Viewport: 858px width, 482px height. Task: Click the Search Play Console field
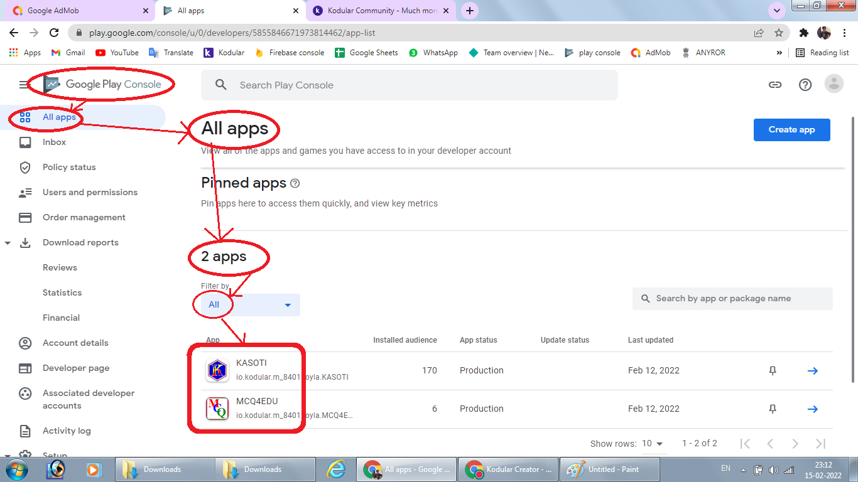[408, 85]
